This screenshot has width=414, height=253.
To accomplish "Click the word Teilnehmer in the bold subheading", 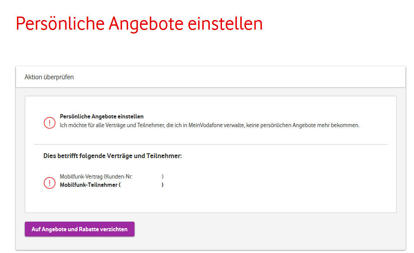I will click(166, 155).
